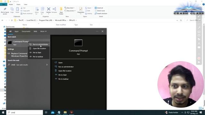
Task: Open the File tab in Explorer
Action: point(4,4)
